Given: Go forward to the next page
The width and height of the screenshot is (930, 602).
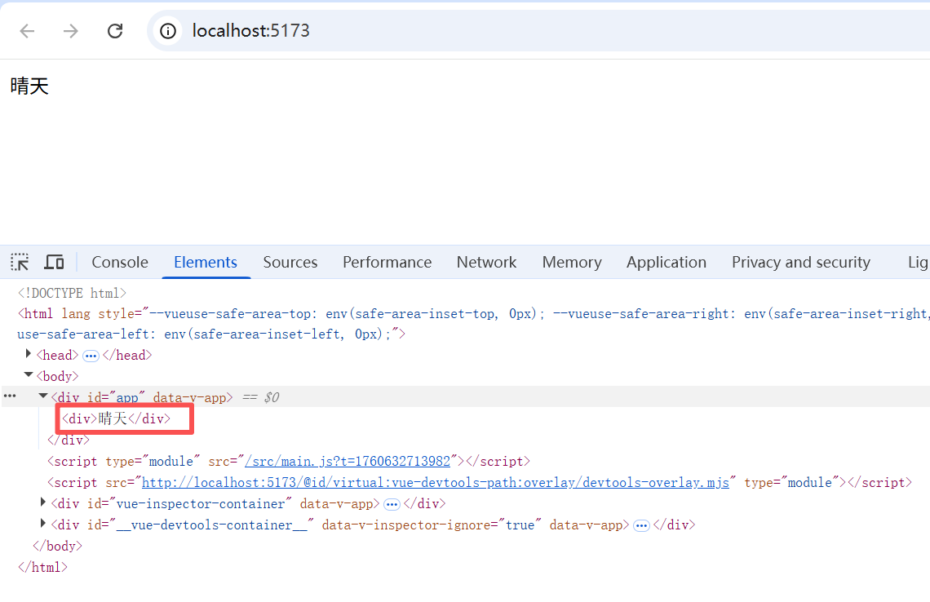Looking at the screenshot, I should click(71, 31).
